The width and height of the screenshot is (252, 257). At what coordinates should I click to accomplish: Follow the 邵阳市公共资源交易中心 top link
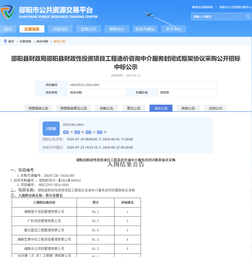tap(235, 7)
